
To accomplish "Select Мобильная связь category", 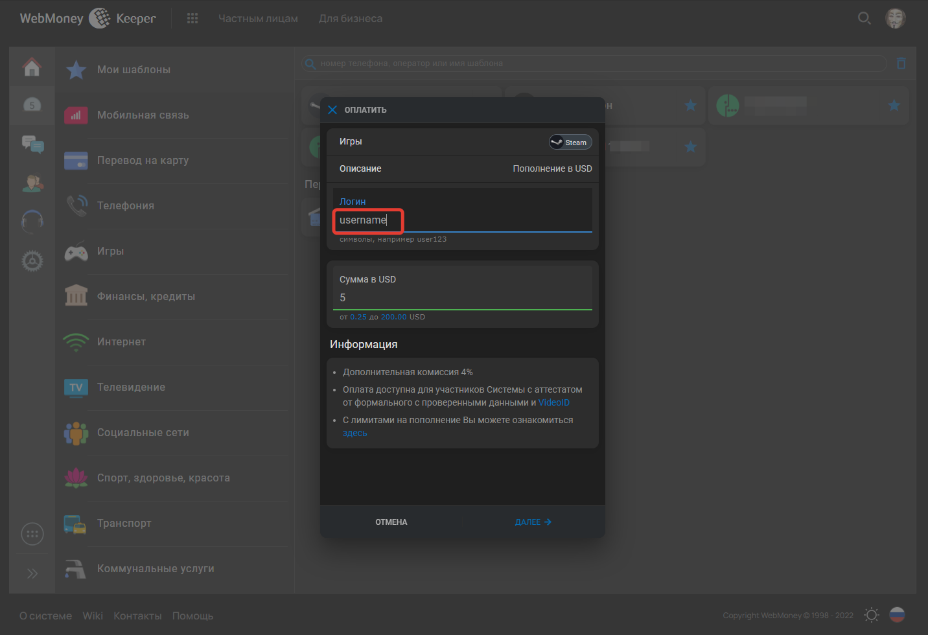I will 175,115.
